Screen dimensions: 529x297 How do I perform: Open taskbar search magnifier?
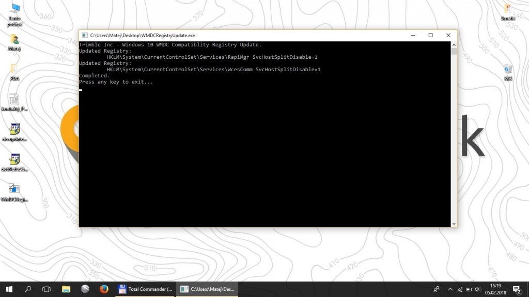pos(28,289)
